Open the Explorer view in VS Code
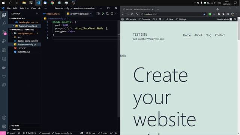The image size is (240, 135). coord(4,15)
